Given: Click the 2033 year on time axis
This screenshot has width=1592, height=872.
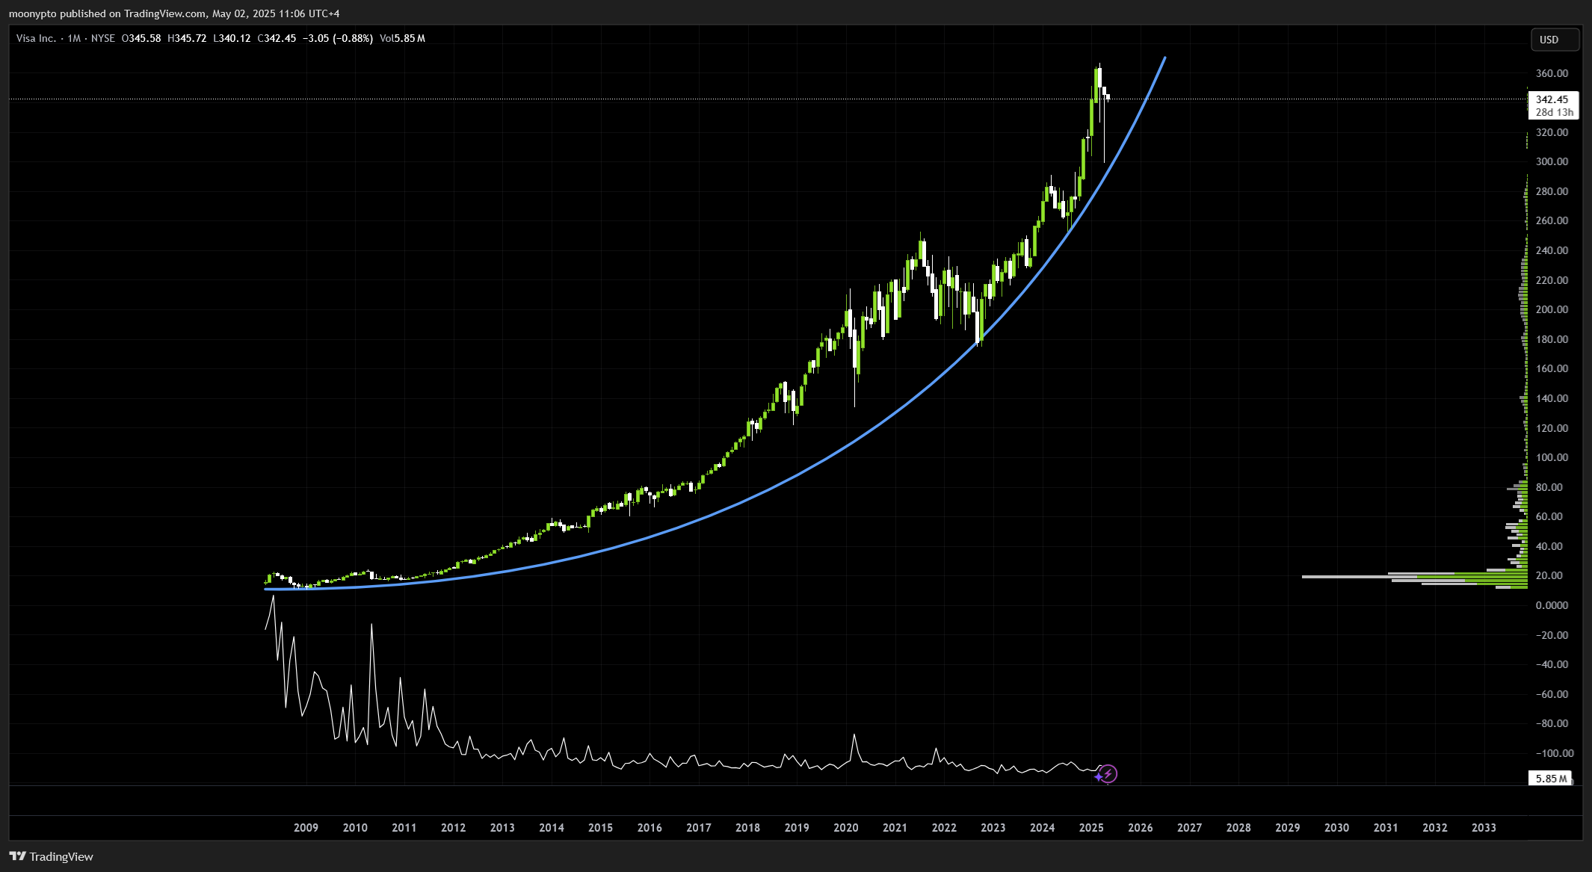Looking at the screenshot, I should point(1484,828).
